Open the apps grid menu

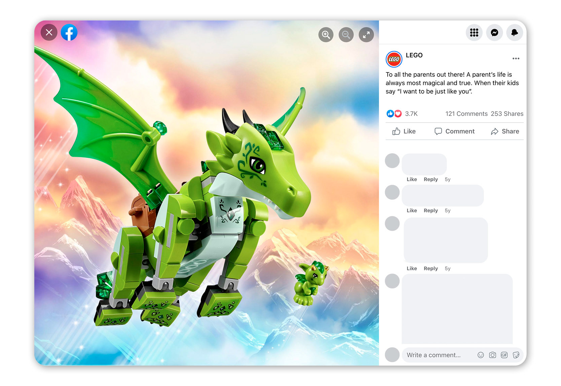click(474, 33)
